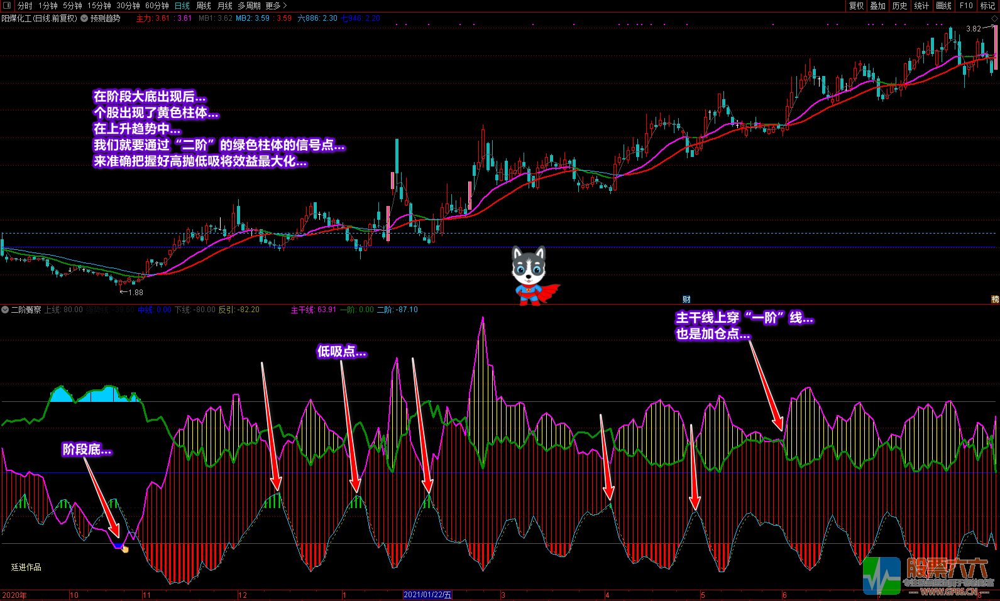
Task: Click the 统计 statistics button
Action: [921, 6]
